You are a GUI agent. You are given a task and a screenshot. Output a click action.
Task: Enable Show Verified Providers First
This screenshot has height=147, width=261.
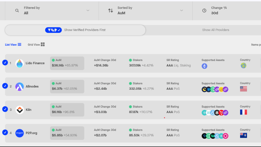point(75,30)
